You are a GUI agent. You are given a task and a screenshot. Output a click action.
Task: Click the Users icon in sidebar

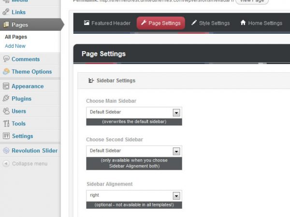[6, 111]
